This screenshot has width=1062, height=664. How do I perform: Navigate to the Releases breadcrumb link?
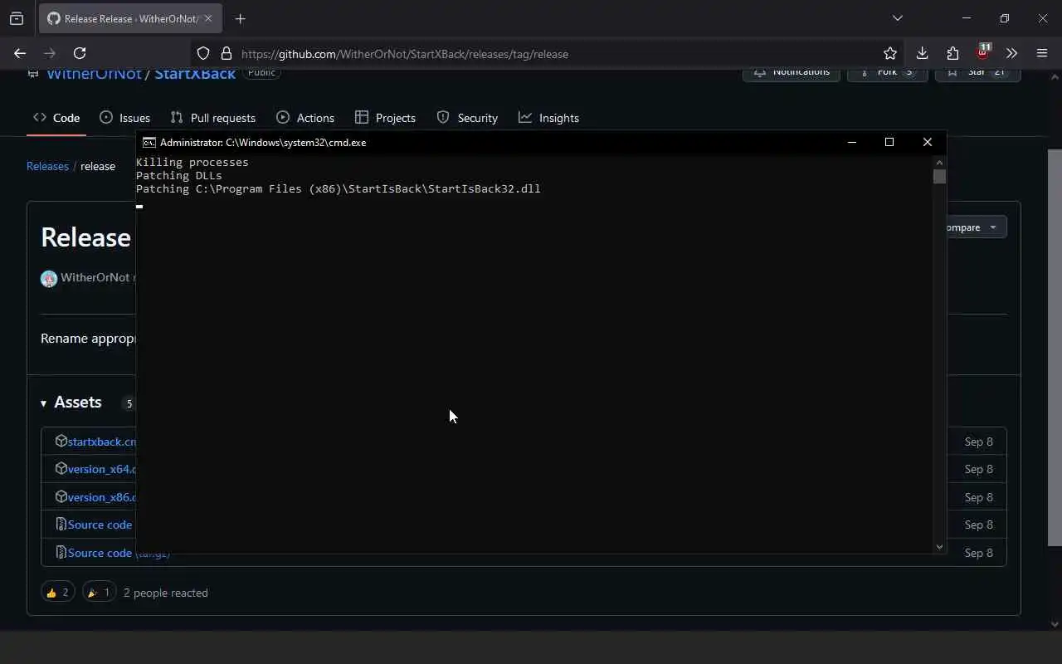pyautogui.click(x=47, y=166)
